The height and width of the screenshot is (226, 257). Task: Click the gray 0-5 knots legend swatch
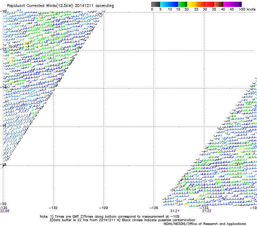click(156, 4)
